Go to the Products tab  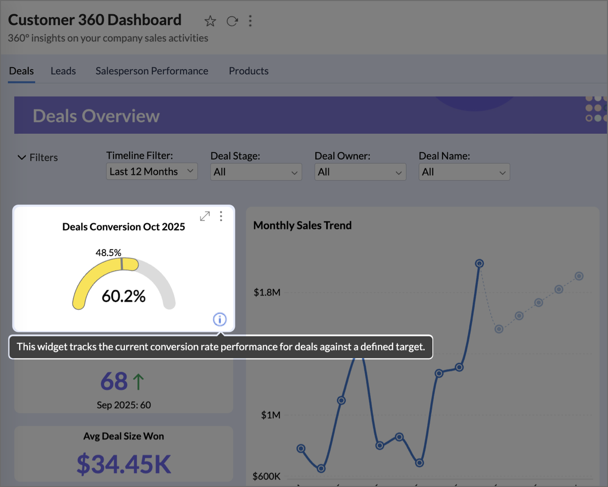pyautogui.click(x=248, y=71)
